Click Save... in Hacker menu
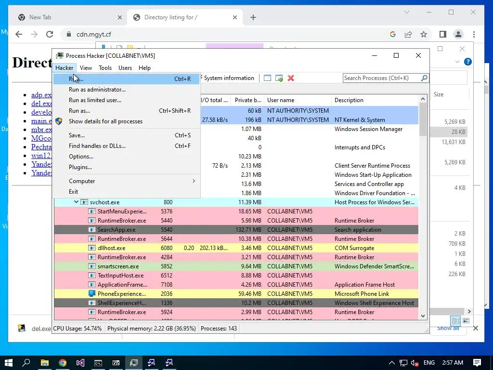Image resolution: width=493 pixels, height=370 pixels. point(126,135)
